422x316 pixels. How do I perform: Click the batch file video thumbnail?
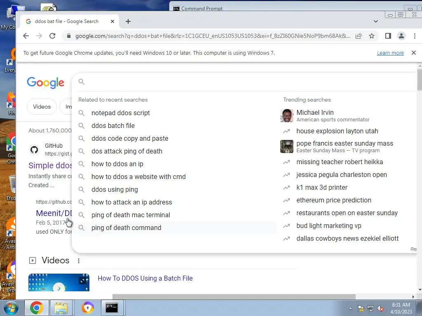(59, 282)
